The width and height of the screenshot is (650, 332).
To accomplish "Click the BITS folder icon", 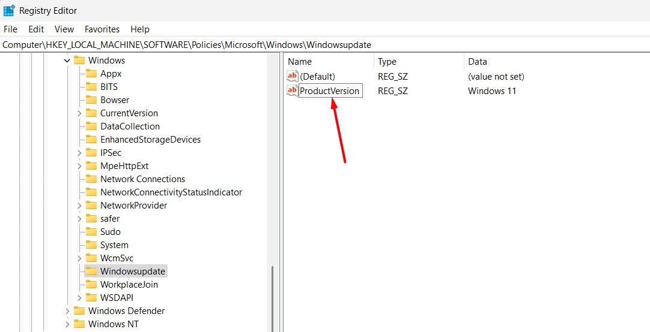I will coord(91,87).
